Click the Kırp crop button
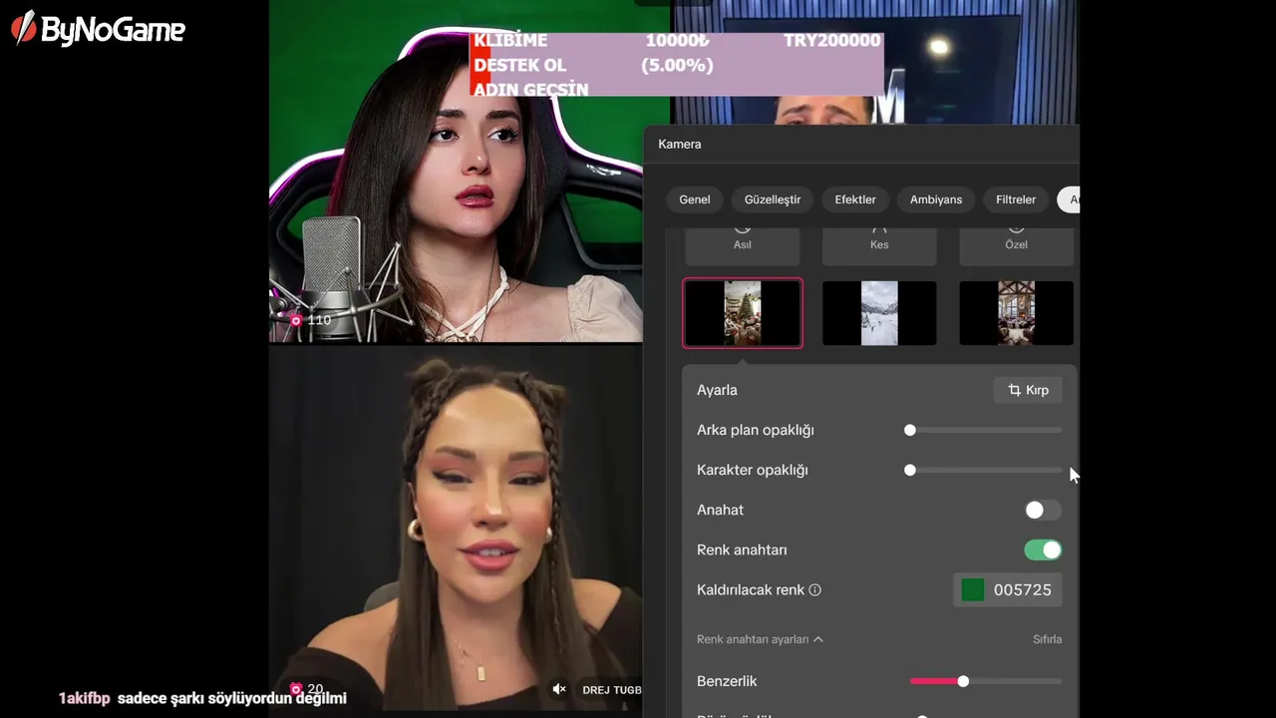 (x=1028, y=390)
